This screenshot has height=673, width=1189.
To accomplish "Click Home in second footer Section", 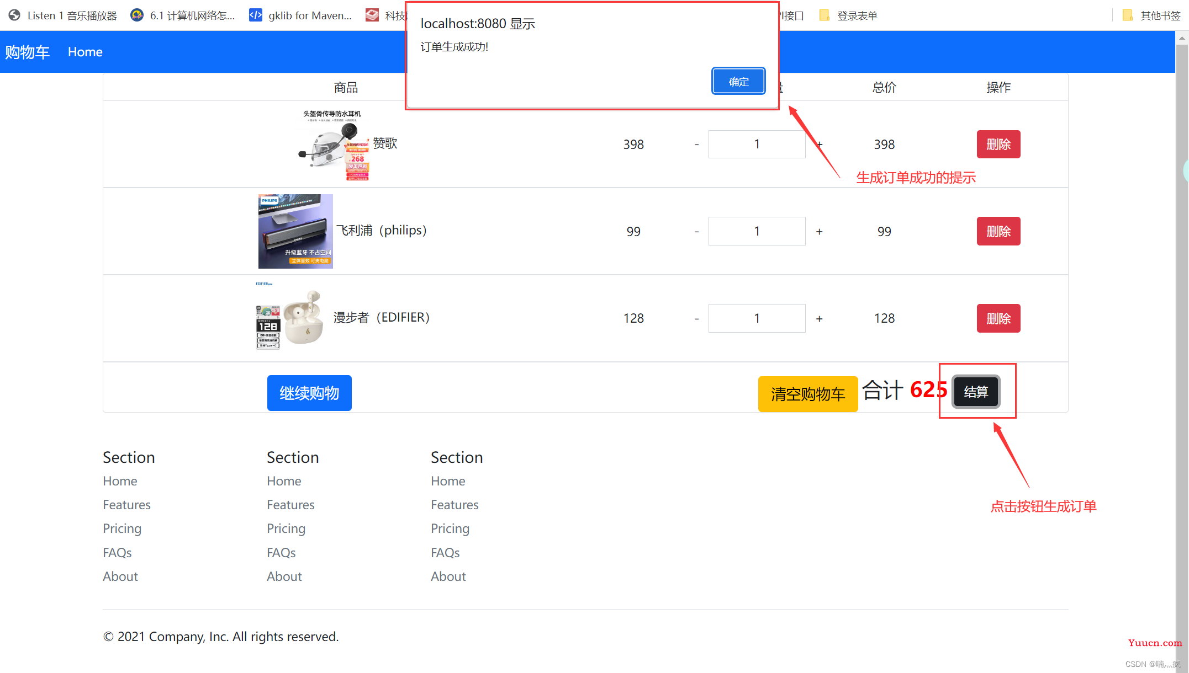I will point(284,481).
